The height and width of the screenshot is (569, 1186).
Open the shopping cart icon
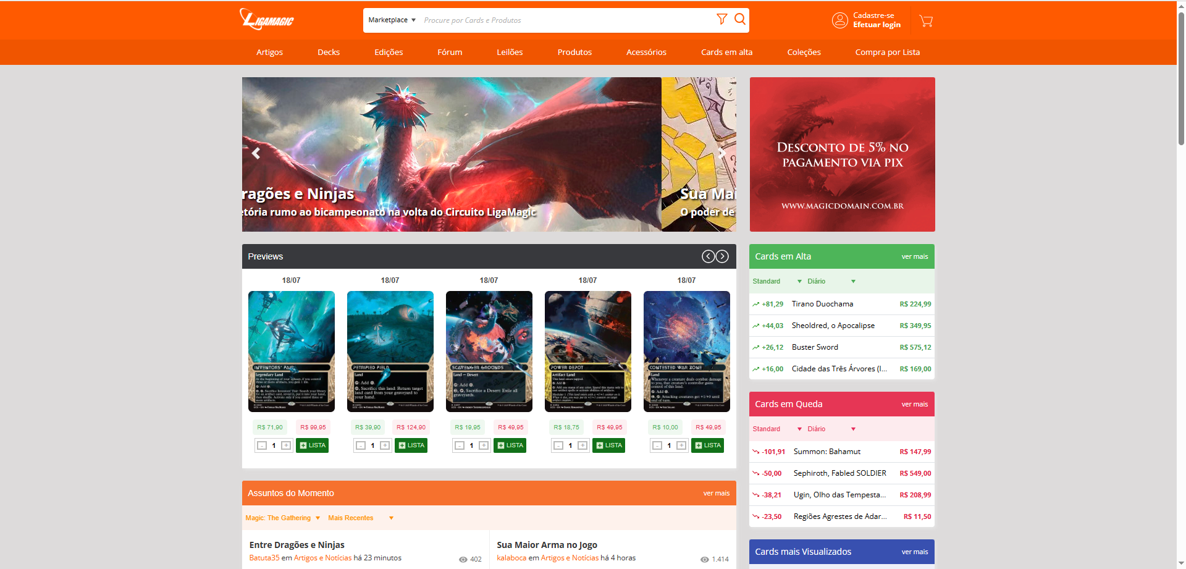pos(925,20)
